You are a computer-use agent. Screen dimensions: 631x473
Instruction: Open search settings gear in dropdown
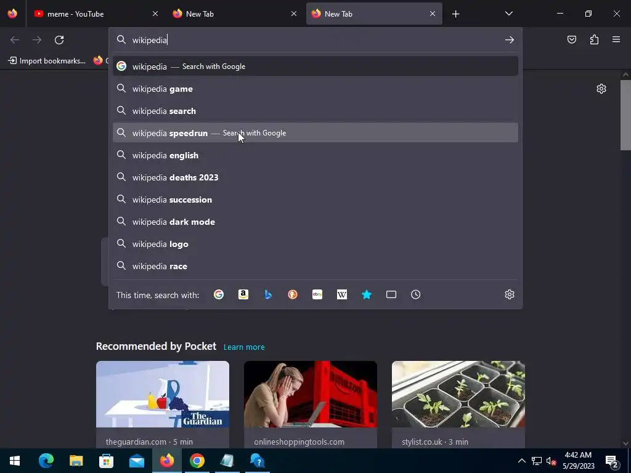[x=510, y=294]
